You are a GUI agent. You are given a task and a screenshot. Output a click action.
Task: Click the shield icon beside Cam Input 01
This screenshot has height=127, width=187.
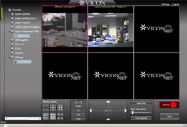point(15,62)
